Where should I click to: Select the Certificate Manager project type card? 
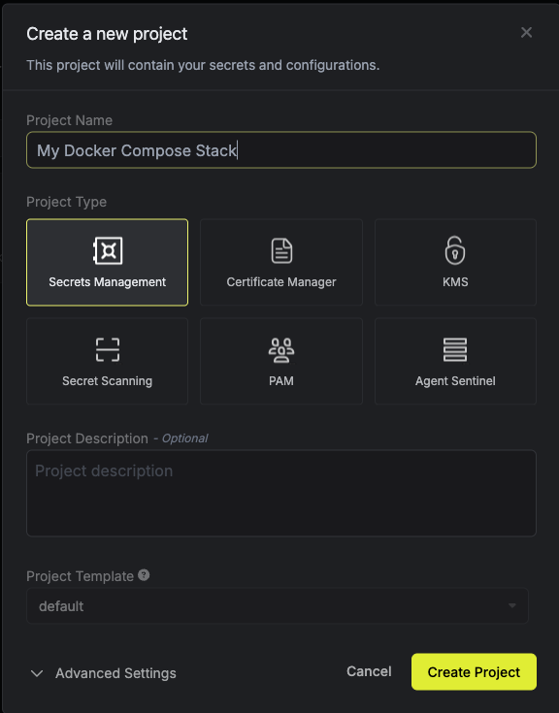click(281, 262)
